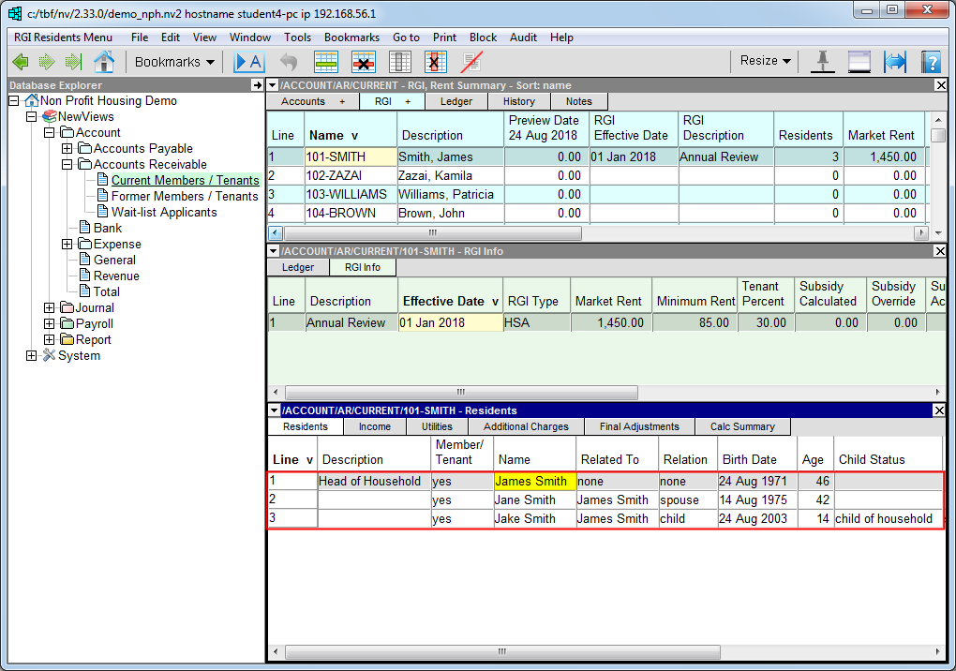Expand the Journal folder in tree

click(x=50, y=308)
